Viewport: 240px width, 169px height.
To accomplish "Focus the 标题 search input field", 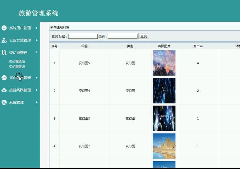I will [x=83, y=36].
